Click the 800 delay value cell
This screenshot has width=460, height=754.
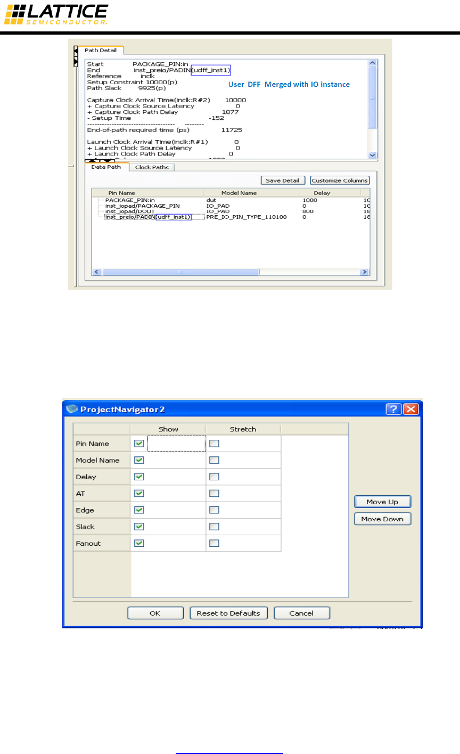pos(308,211)
